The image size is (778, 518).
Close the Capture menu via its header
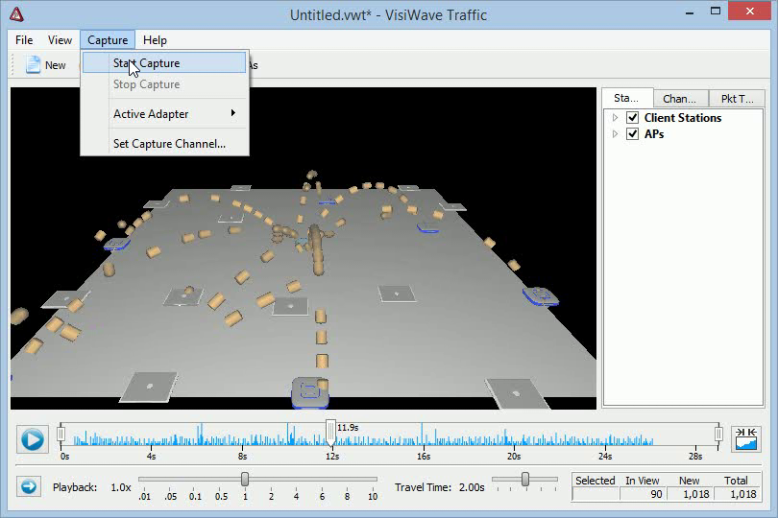click(108, 40)
